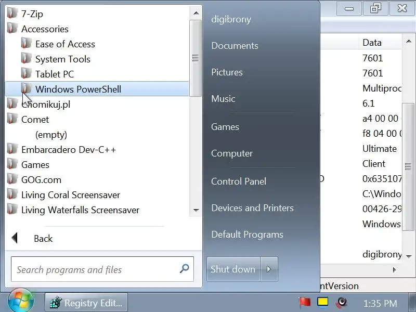416x312 pixels.
Task: Open Computer from the Start menu
Action: coord(232,153)
